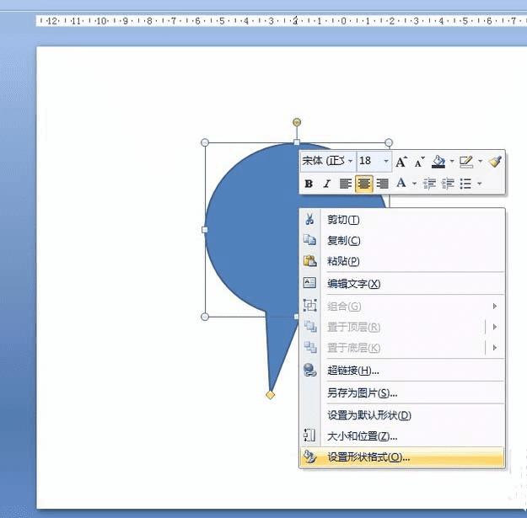The image size is (527, 518).
Task: Open bullets dropdown arrow
Action: tap(479, 184)
